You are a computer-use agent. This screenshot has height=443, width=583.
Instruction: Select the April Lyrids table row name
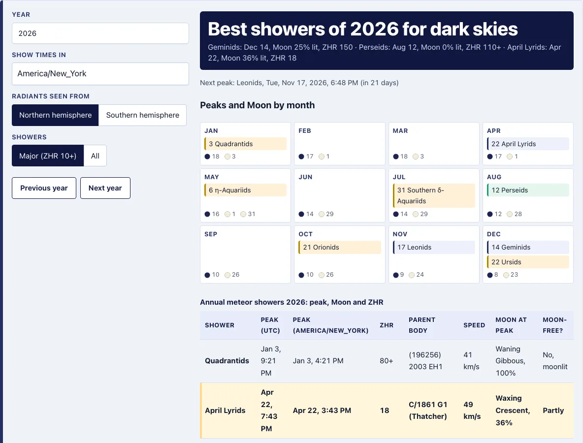coord(225,411)
